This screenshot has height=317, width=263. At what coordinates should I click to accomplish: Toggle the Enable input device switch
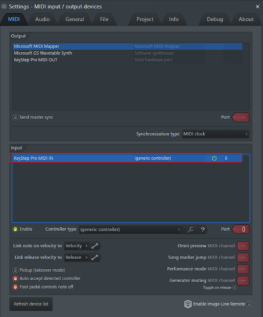tap(15, 230)
